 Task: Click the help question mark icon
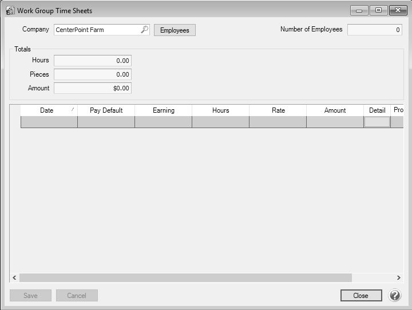(x=395, y=296)
